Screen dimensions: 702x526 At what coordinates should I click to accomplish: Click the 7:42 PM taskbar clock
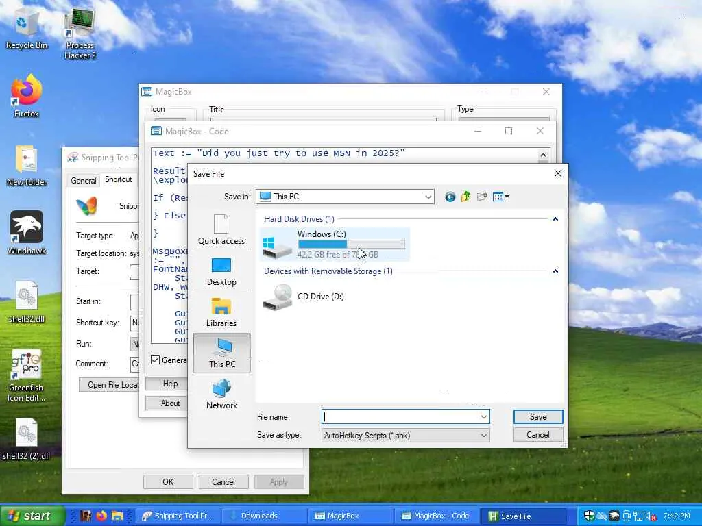tap(677, 516)
